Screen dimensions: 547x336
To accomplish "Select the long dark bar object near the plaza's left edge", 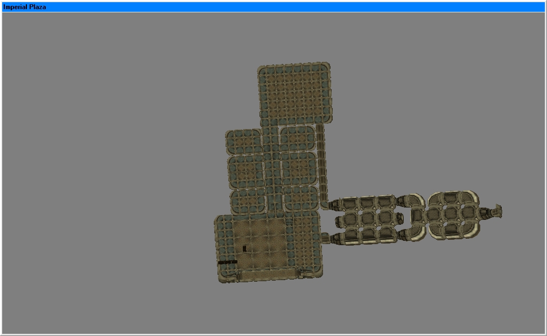I will 227,262.
